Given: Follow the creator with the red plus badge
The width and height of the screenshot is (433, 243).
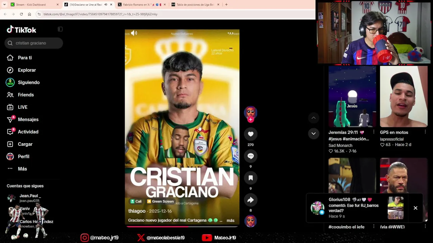Looking at the screenshot, I should pyautogui.click(x=251, y=119).
